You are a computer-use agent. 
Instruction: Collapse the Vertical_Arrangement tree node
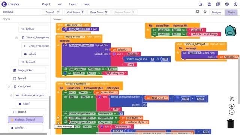(x=16, y=37)
